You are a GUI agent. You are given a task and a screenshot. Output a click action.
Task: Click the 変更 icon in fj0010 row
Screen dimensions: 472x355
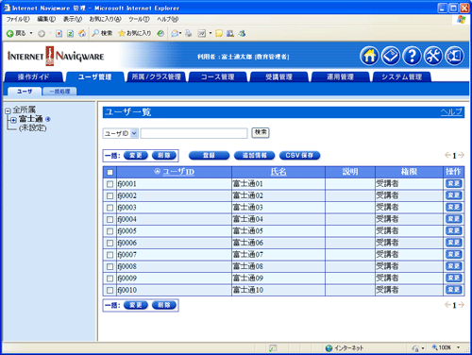(453, 290)
